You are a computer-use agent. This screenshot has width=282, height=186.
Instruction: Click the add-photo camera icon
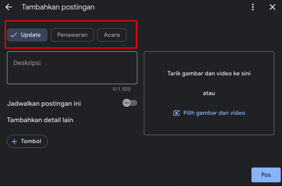pyautogui.click(x=176, y=113)
